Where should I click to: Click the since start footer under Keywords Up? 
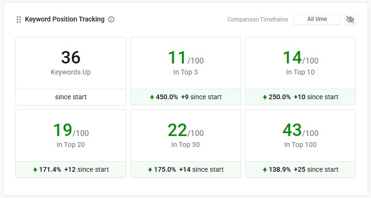pyautogui.click(x=71, y=97)
